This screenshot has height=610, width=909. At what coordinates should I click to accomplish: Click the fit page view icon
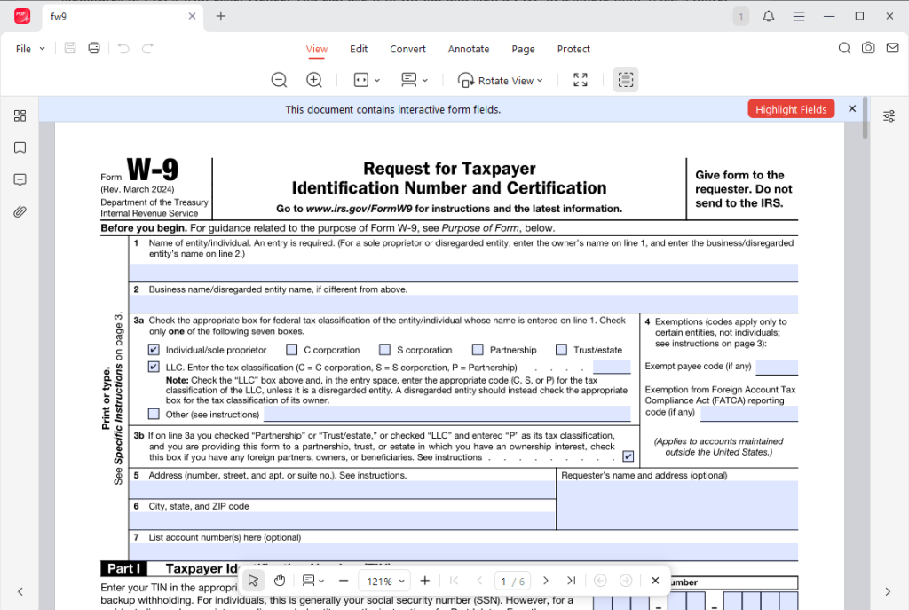point(361,80)
